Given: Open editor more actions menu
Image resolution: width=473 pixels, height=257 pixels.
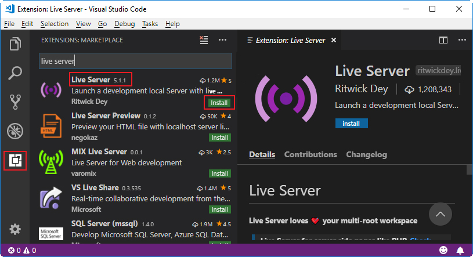Looking at the screenshot, I should point(462,40).
